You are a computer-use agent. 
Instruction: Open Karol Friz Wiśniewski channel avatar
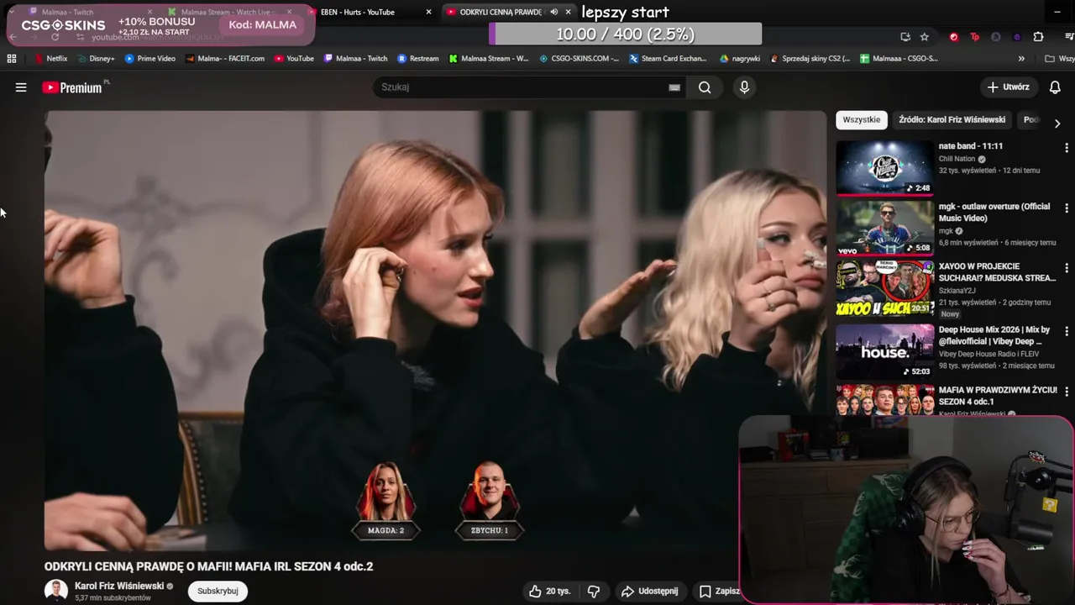(x=56, y=591)
